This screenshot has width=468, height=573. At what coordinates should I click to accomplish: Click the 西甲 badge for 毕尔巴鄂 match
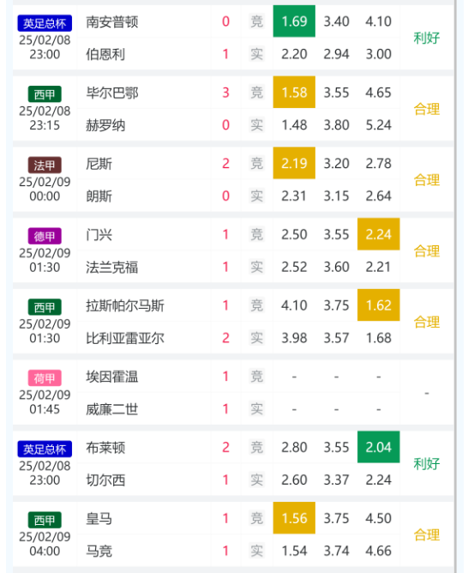pyautogui.click(x=45, y=94)
